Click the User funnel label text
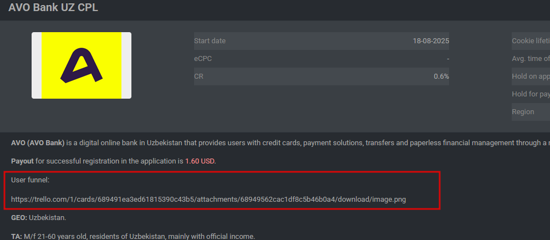 point(30,180)
